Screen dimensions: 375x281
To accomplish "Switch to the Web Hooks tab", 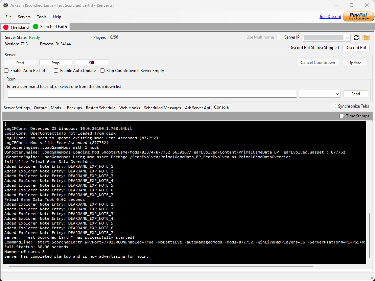I will pyautogui.click(x=130, y=108).
